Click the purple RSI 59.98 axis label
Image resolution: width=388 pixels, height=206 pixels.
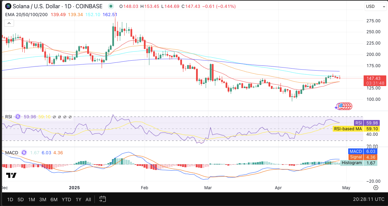coord(366,123)
